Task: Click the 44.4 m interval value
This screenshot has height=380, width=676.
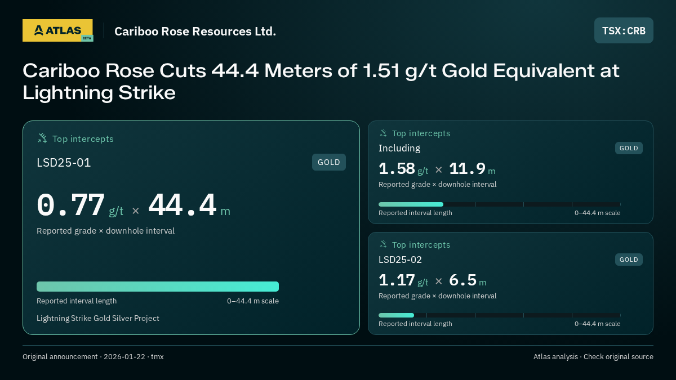Action: 189,205
